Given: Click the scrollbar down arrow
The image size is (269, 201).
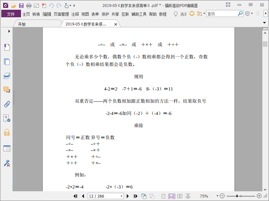Looking at the screenshot, I should tap(265, 189).
